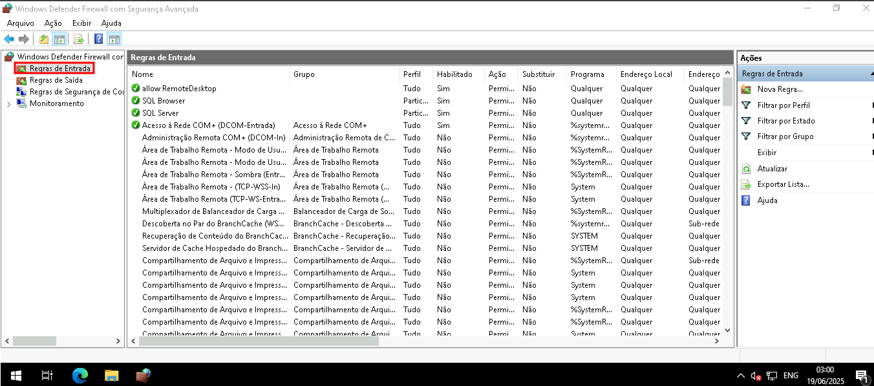Click the Exportar Lista icon in Ações pane
Image resolution: width=874 pixels, height=386 pixels.
point(746,184)
